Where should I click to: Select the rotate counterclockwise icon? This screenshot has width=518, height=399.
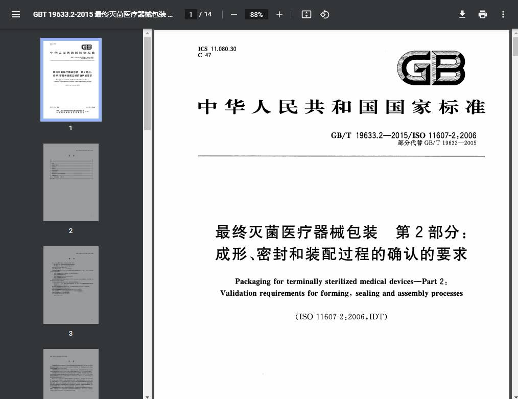click(x=324, y=14)
